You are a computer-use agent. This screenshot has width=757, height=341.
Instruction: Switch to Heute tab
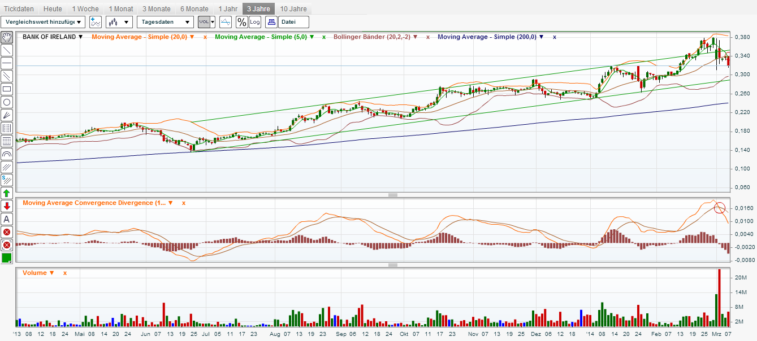pos(53,8)
